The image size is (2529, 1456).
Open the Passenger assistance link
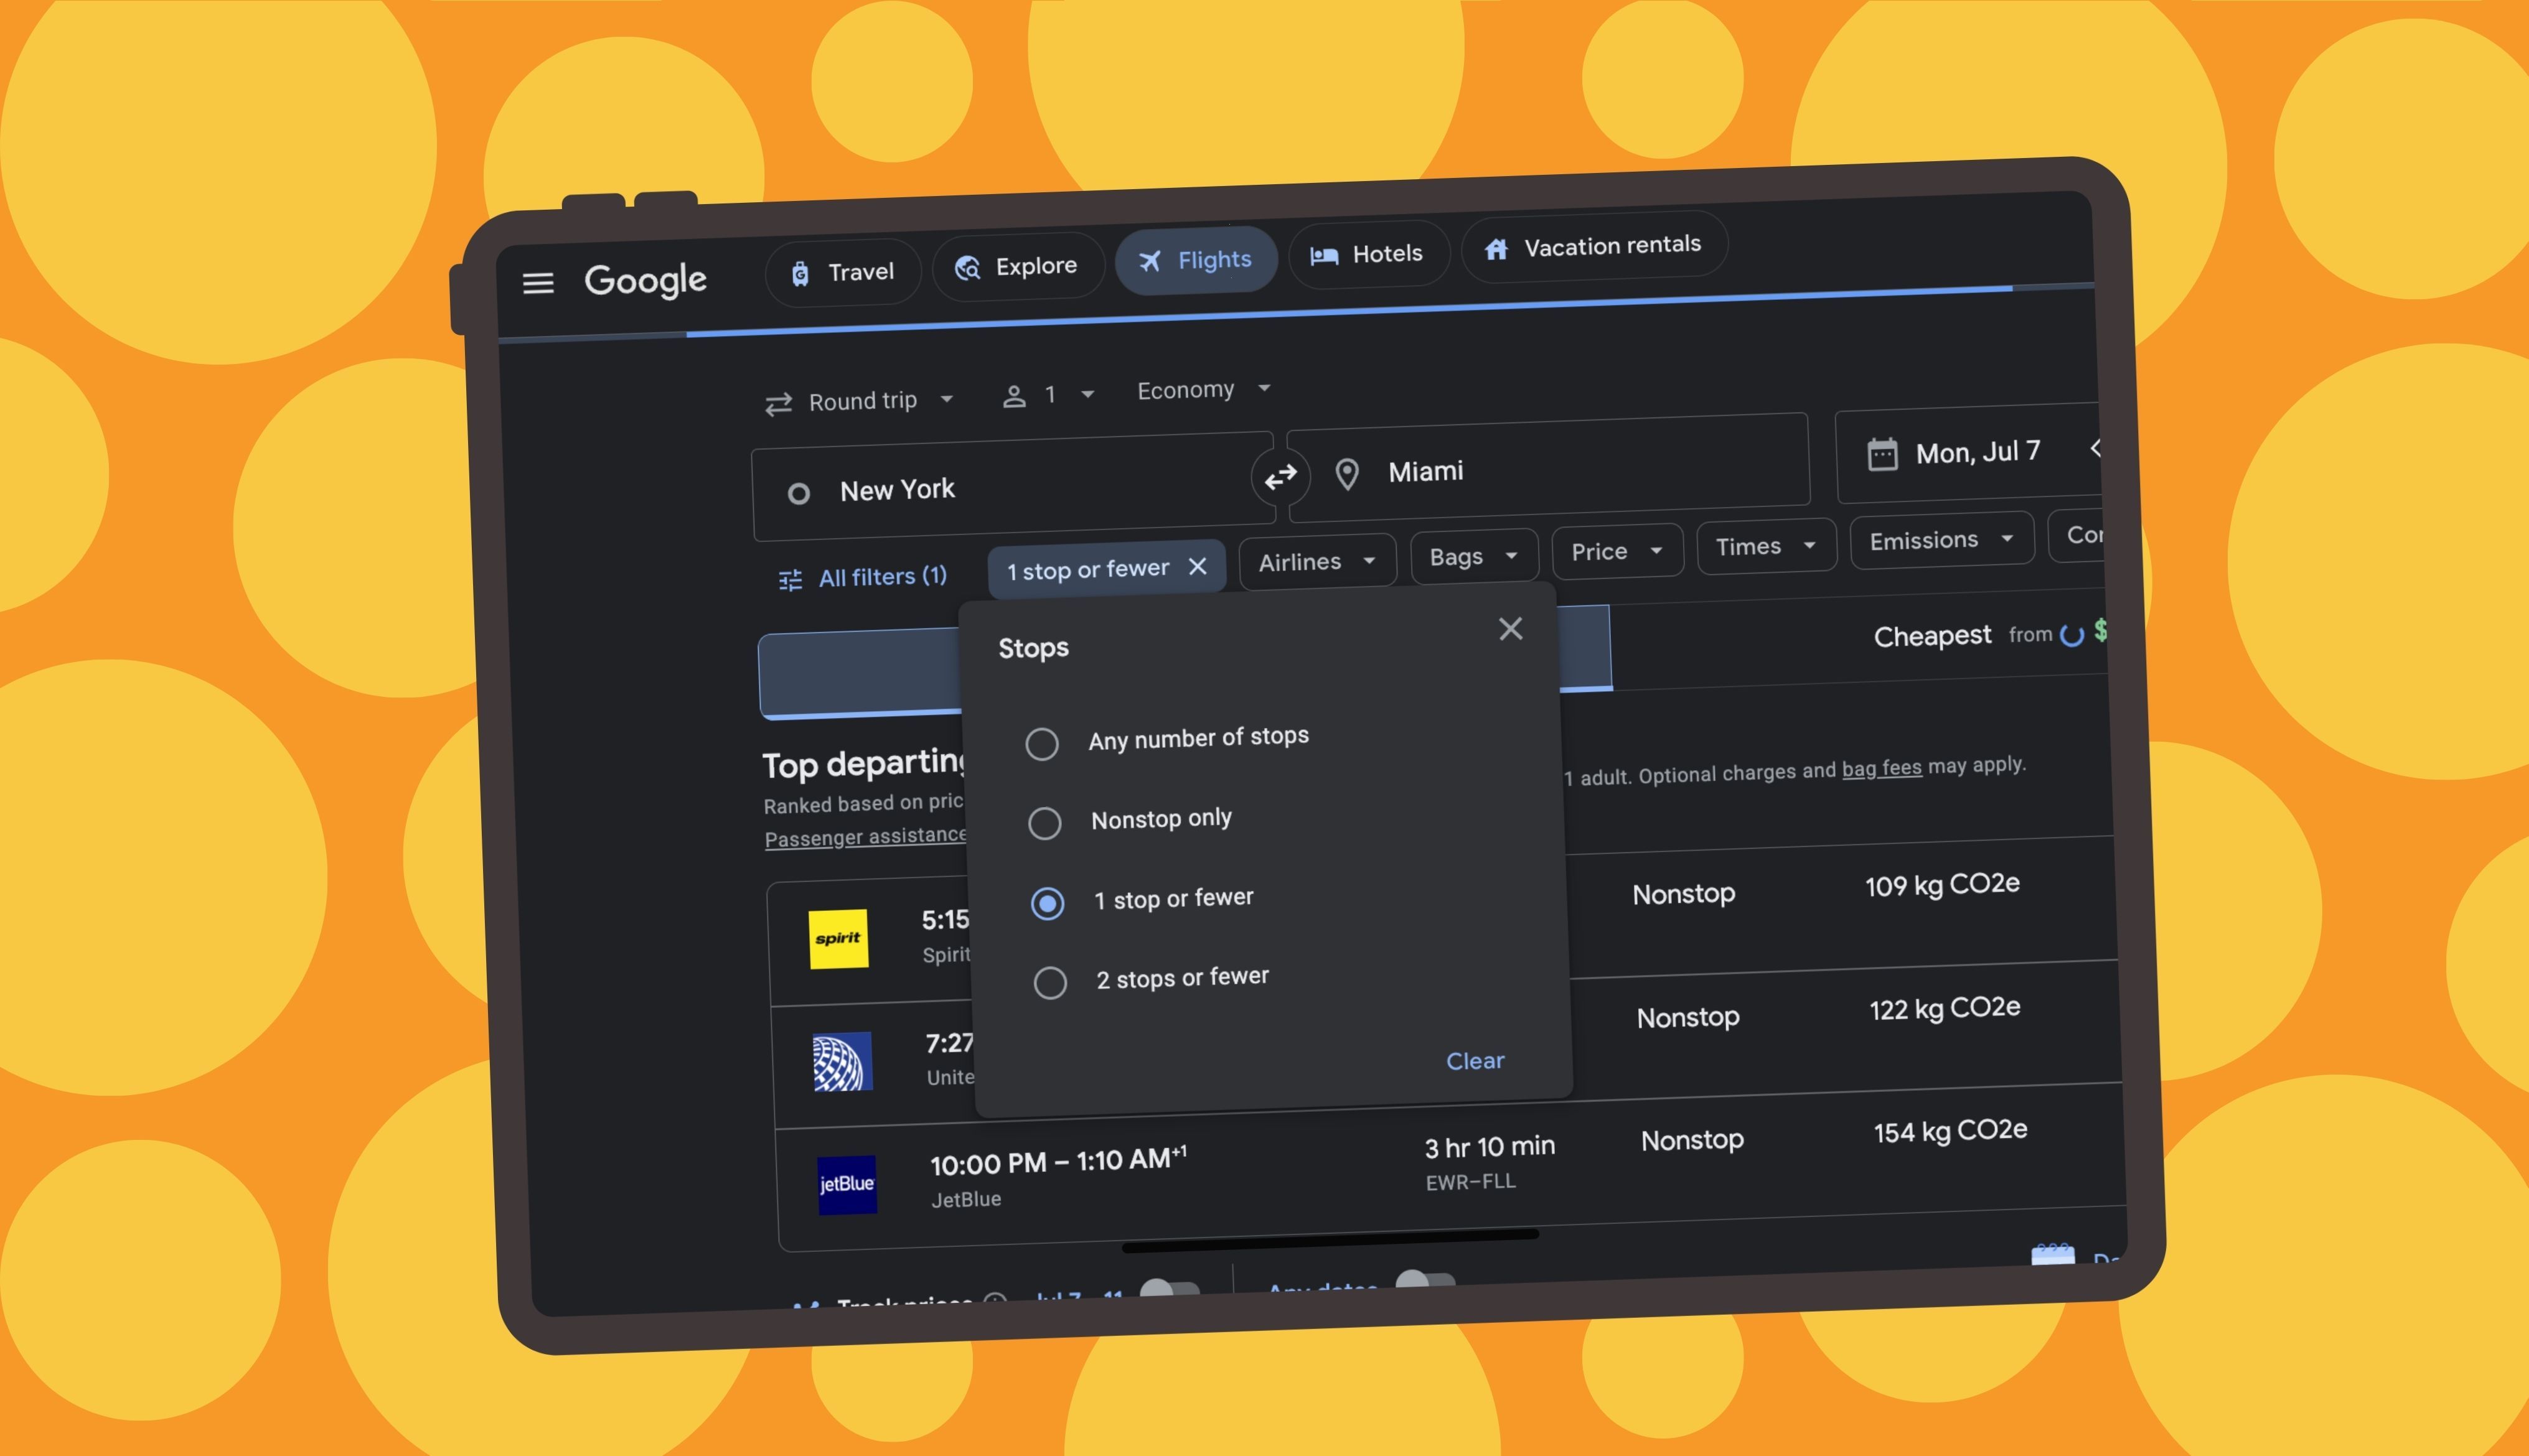pos(866,837)
